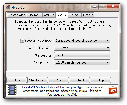Click the HyperCam app icon in title bar
Screen dimensions: 127x105
tap(8, 8)
